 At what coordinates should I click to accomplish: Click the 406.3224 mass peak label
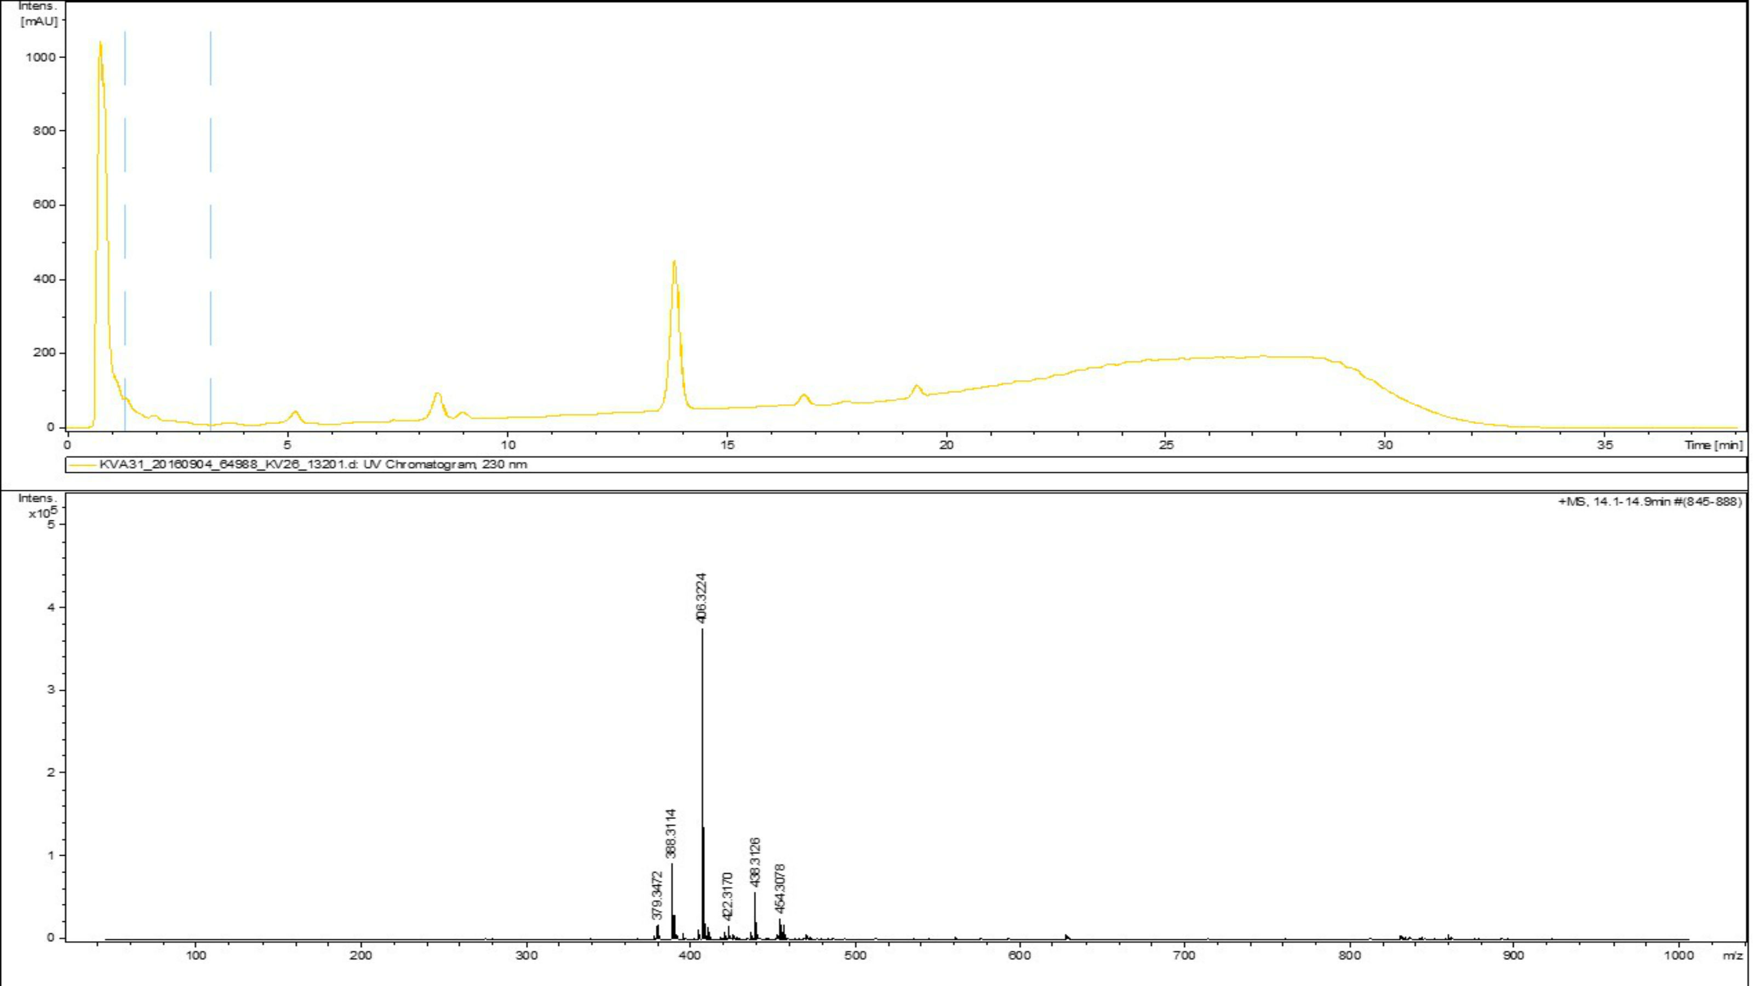point(702,598)
